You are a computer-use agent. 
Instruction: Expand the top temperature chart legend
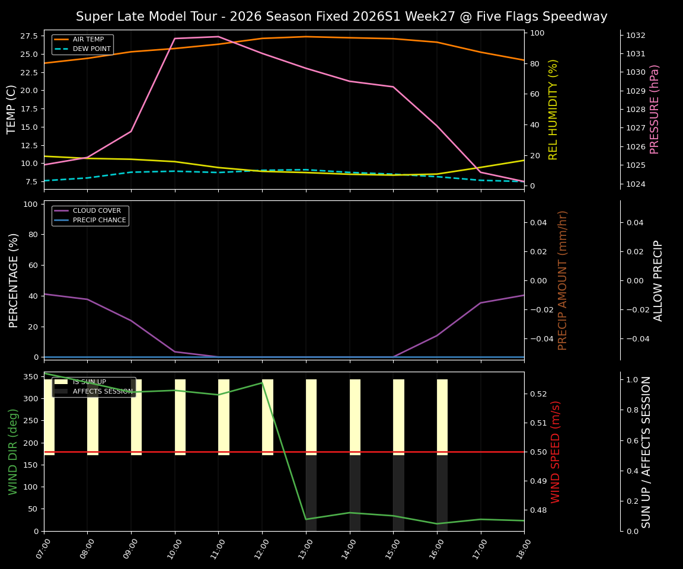click(83, 44)
